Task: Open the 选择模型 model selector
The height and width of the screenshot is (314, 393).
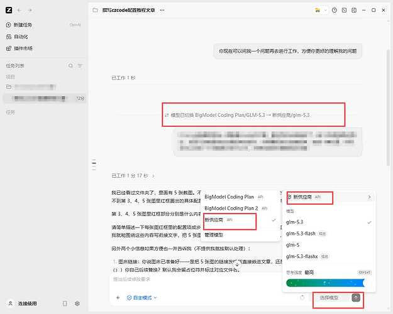Action: (x=329, y=298)
